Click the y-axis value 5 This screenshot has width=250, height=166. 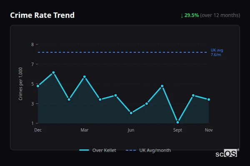point(32,84)
